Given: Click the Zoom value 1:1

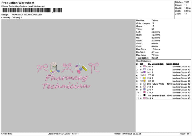Looking at the screenshot, I should [x=186, y=14].
